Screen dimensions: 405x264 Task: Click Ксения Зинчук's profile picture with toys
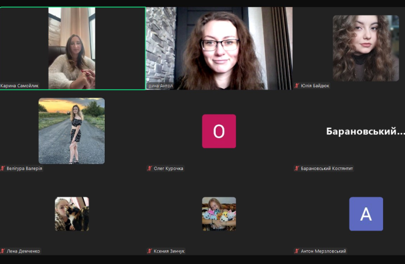[219, 214]
